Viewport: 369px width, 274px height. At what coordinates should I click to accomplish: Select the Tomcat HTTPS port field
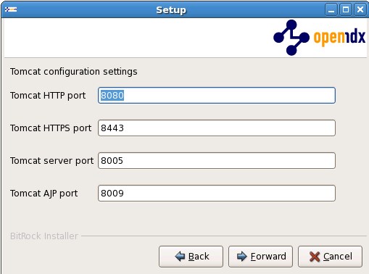click(217, 128)
